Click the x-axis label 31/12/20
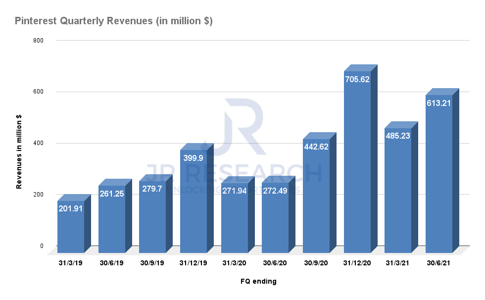The width and height of the screenshot is (485, 300). tap(357, 263)
